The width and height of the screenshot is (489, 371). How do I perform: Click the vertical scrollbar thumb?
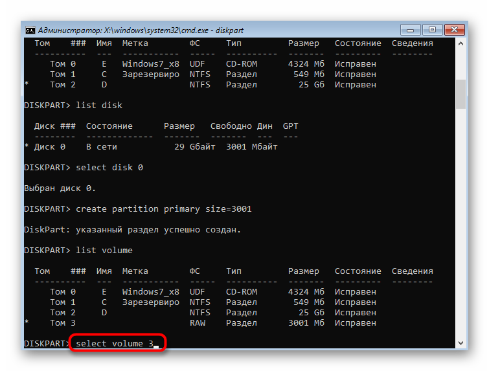(461, 94)
